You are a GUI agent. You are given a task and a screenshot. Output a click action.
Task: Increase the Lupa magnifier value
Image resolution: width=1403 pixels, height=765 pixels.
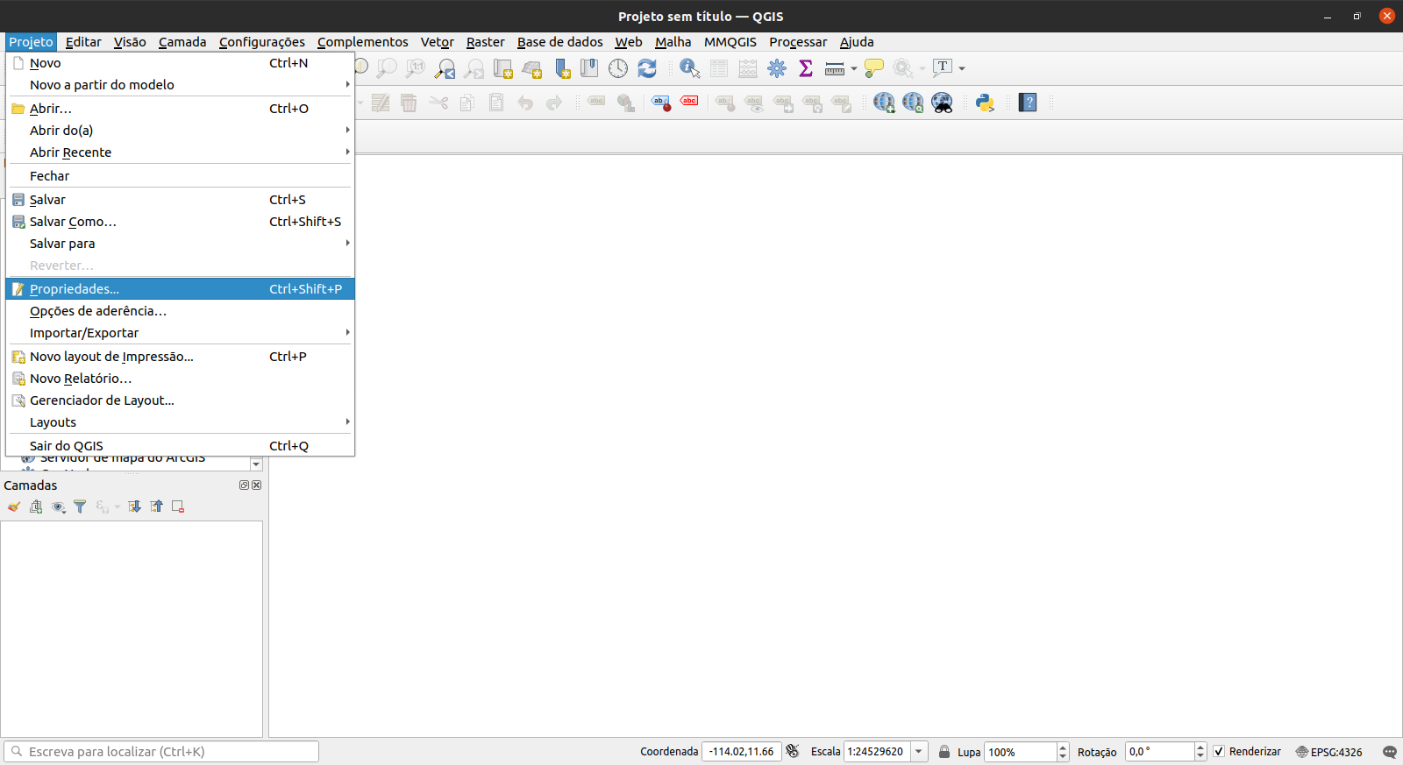1063,747
